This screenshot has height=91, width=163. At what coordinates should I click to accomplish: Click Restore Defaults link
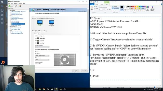coord(82,11)
